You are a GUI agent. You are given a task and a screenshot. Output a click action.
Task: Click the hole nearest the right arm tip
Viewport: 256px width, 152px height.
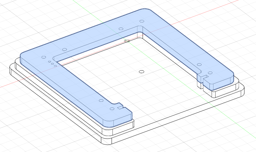point(210,73)
